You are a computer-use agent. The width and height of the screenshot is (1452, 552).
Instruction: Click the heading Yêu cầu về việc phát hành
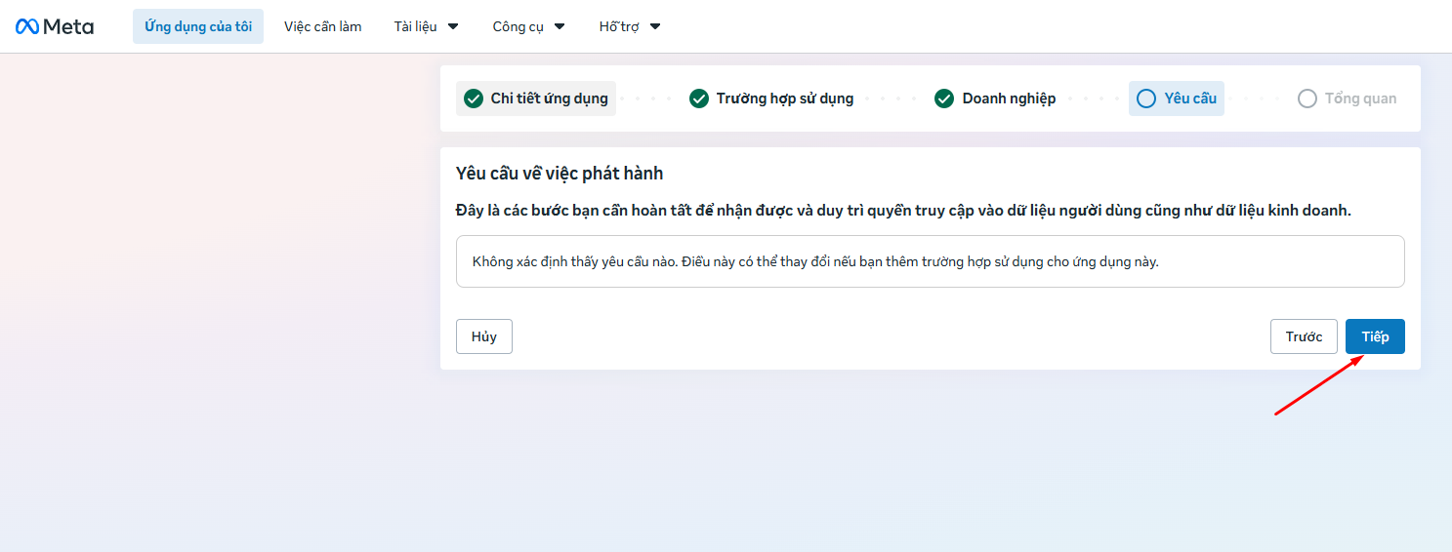click(x=560, y=174)
